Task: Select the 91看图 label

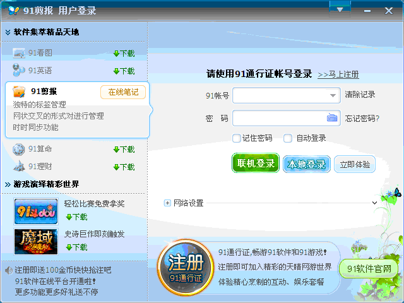Action: (40, 53)
